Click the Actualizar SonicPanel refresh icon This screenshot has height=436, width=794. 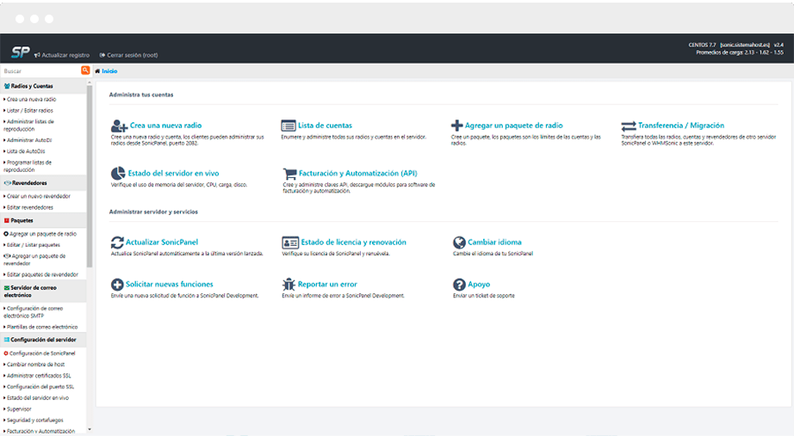tap(118, 243)
